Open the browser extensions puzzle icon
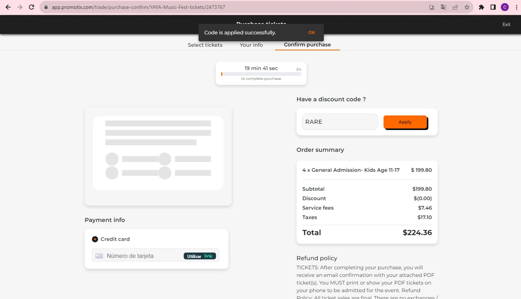 [481, 7]
